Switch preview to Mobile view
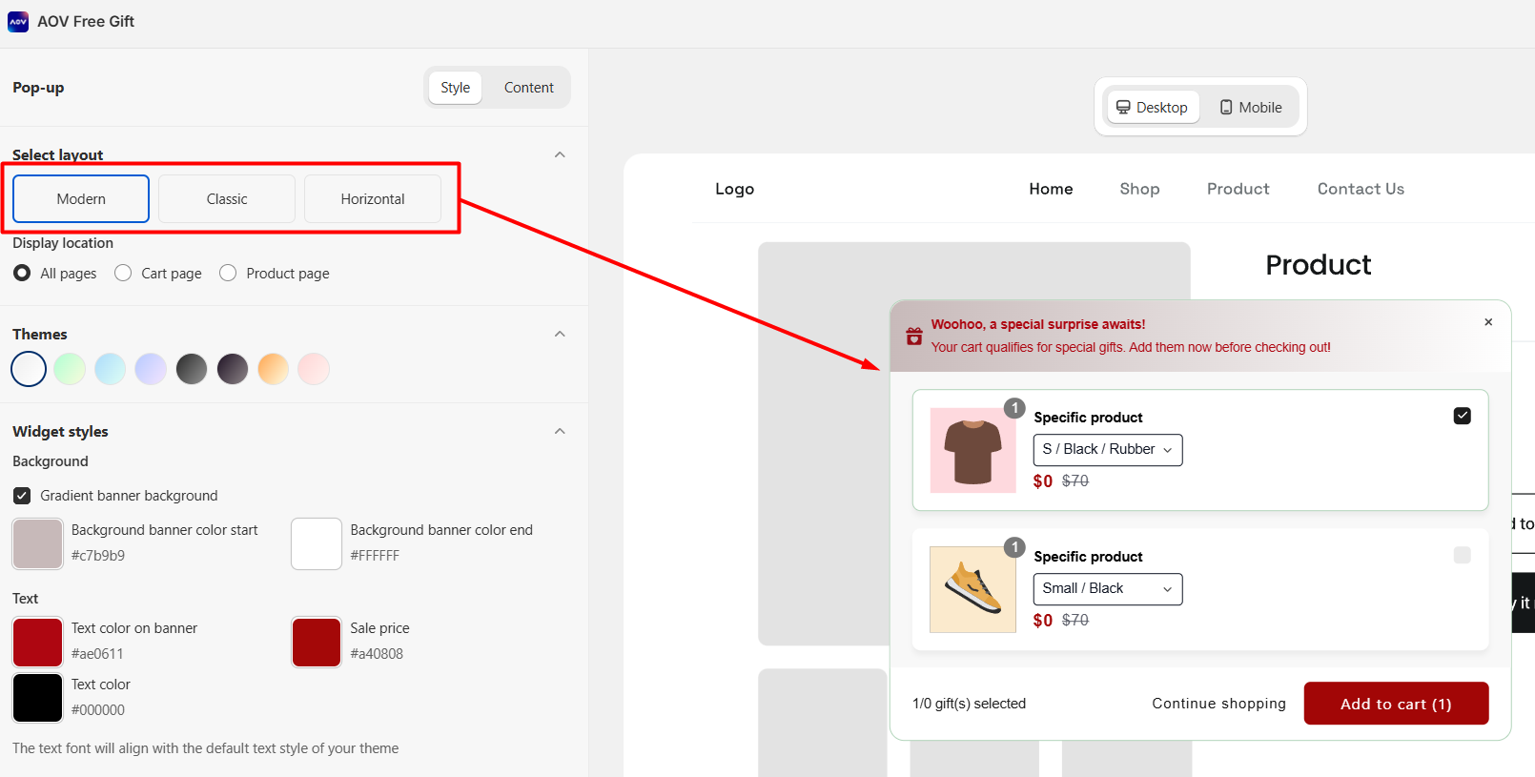The image size is (1535, 777). (x=1250, y=108)
